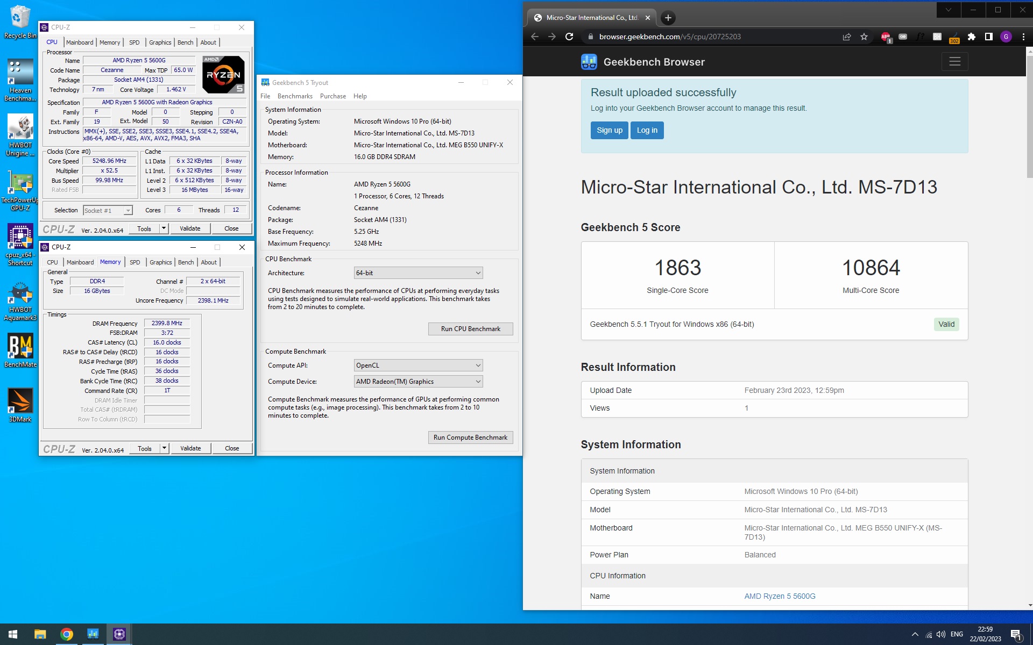Open the Compute API OpenCL dropdown
This screenshot has height=645, width=1033.
(418, 365)
